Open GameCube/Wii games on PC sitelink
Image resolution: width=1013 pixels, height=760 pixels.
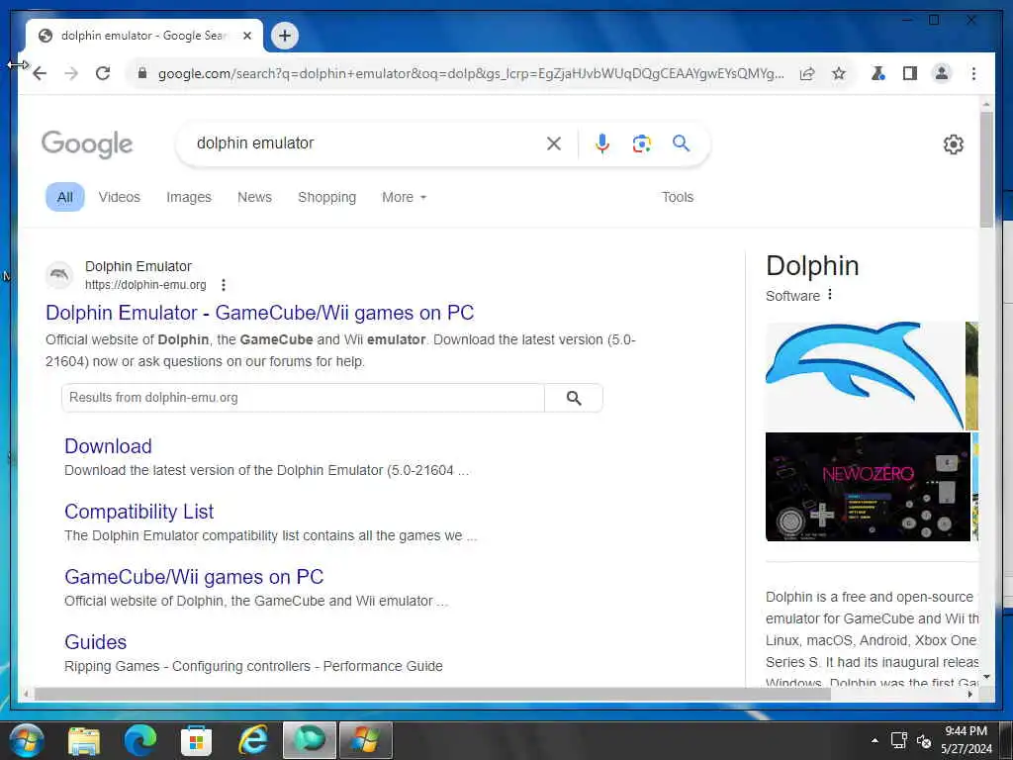(194, 577)
